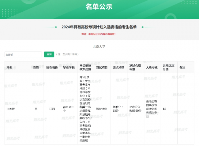Select the 测试合格标准 column header
This screenshot has height=146, width=199.
(135, 67)
